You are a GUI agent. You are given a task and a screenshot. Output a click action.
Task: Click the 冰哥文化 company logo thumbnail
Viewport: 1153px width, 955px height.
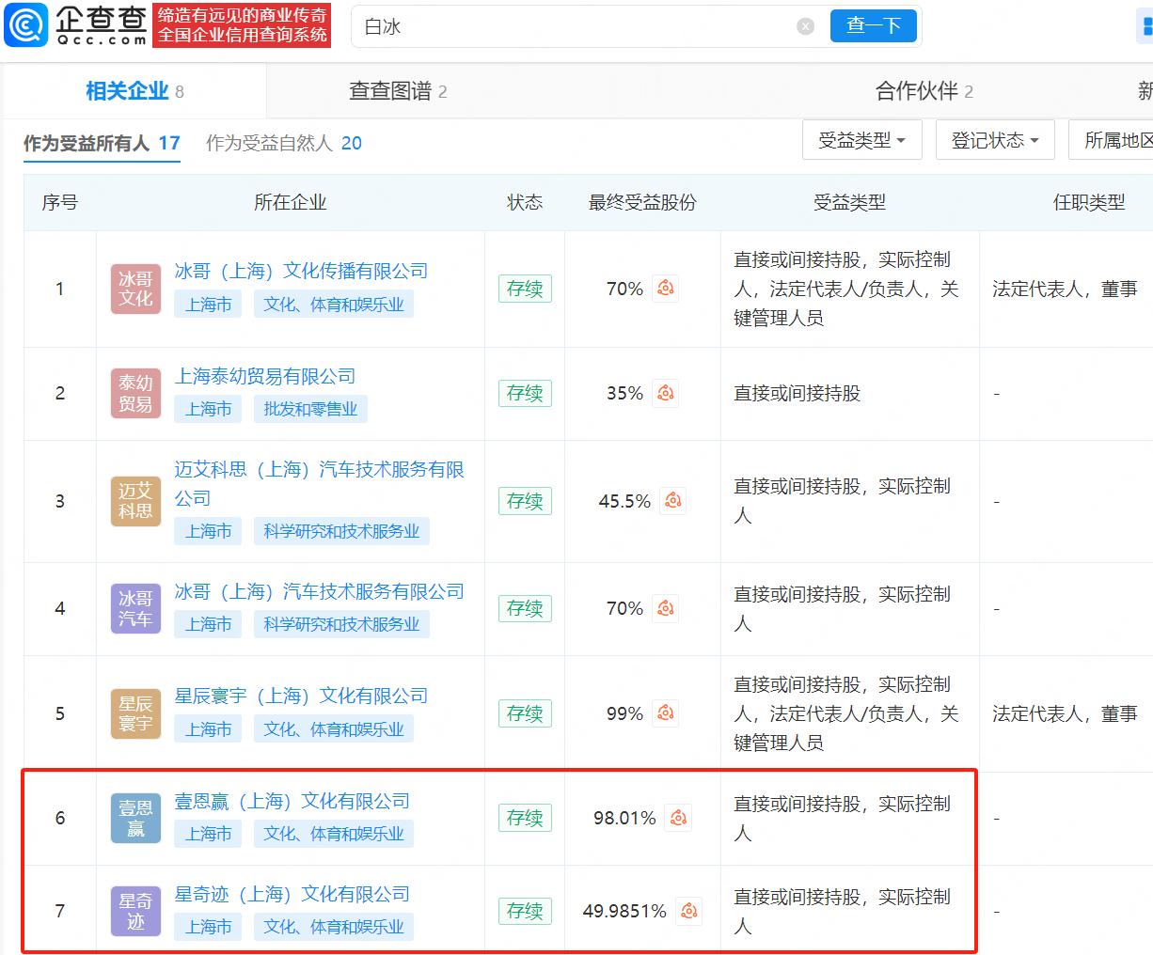(x=135, y=289)
